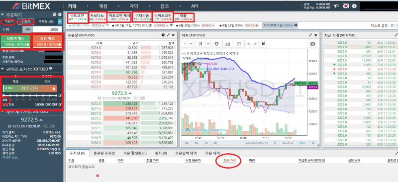
Task: Switch to the Ripple XRP tab
Action: click(x=184, y=17)
